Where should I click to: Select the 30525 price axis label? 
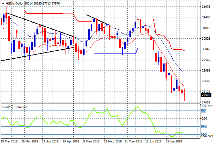(206, 39)
